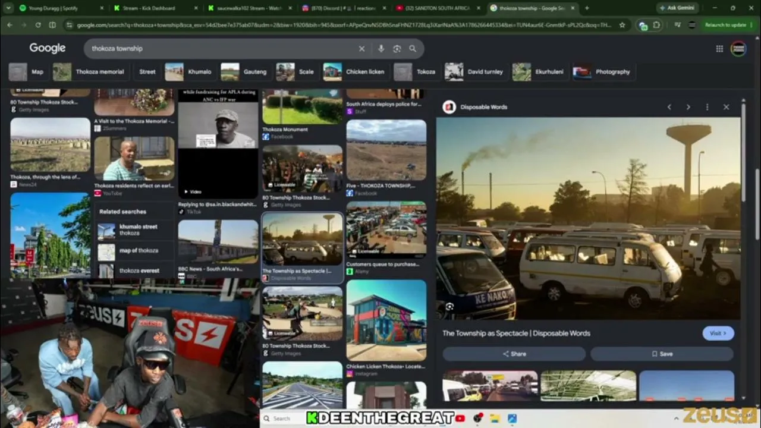Click the large taxi rank preview image
Viewport: 761px width, 428px height.
coord(589,218)
